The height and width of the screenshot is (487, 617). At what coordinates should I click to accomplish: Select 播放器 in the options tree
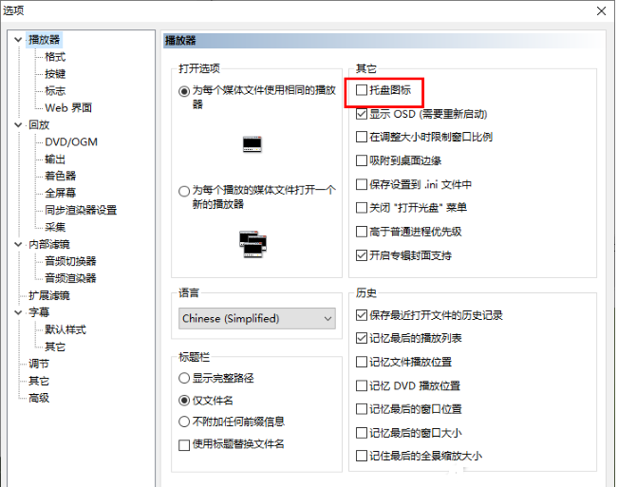(x=44, y=39)
